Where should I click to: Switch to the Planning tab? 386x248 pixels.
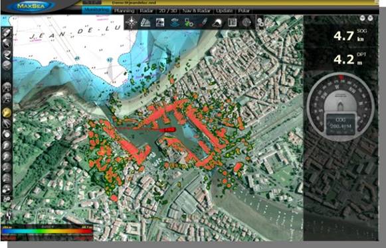click(x=124, y=11)
